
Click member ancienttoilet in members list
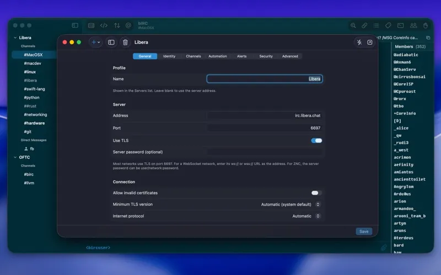coord(410,179)
